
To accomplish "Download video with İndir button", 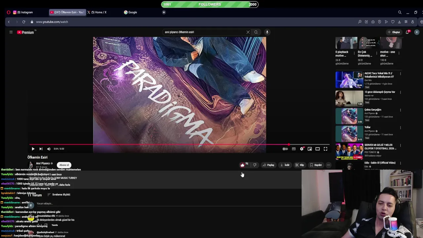I will click(285, 165).
